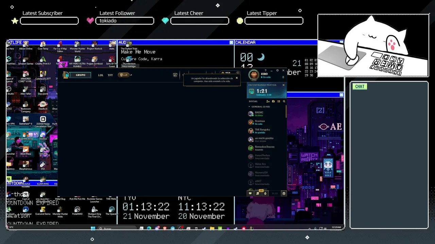Switch to the LOL tab
The width and height of the screenshot is (435, 244).
pos(101,75)
